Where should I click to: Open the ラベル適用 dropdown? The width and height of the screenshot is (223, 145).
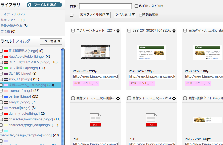tap(125, 15)
